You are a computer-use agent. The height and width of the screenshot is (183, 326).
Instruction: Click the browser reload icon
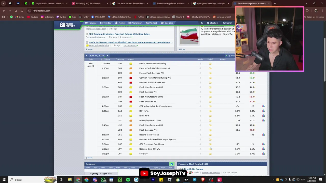pyautogui.click(x=16, y=11)
